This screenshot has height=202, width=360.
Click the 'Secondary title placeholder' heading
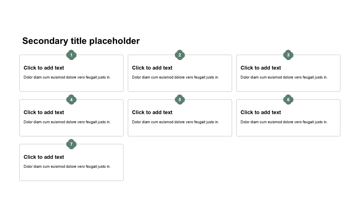tap(81, 41)
